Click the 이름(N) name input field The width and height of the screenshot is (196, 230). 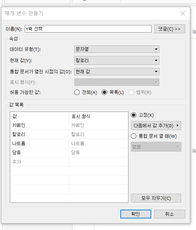88,29
